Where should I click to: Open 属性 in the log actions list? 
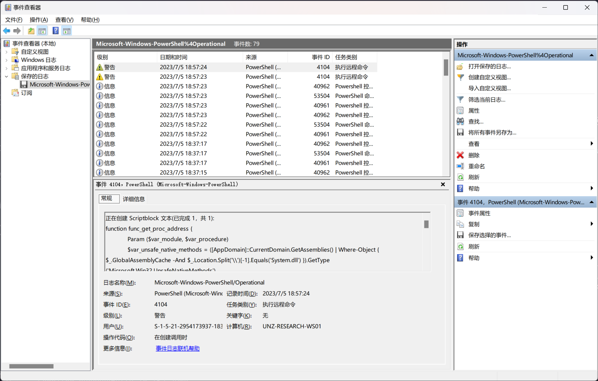[474, 111]
